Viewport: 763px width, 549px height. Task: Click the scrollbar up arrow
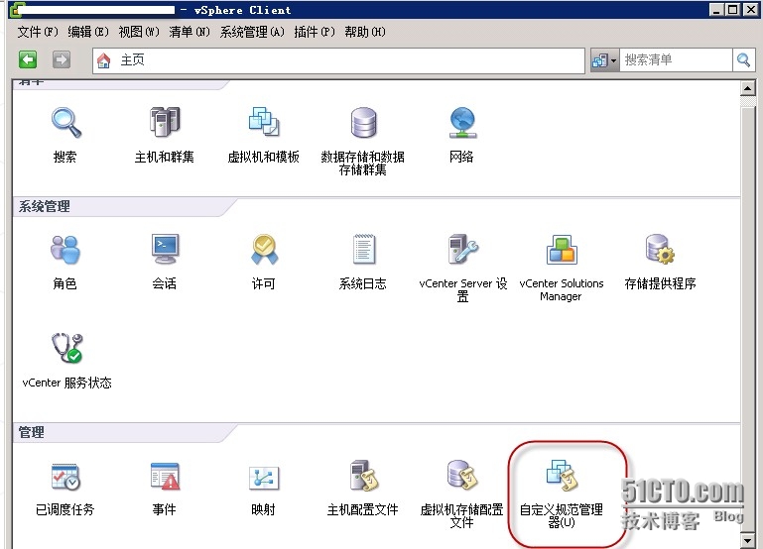click(x=747, y=88)
